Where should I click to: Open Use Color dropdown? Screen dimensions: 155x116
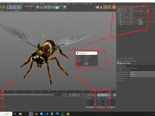142,76
